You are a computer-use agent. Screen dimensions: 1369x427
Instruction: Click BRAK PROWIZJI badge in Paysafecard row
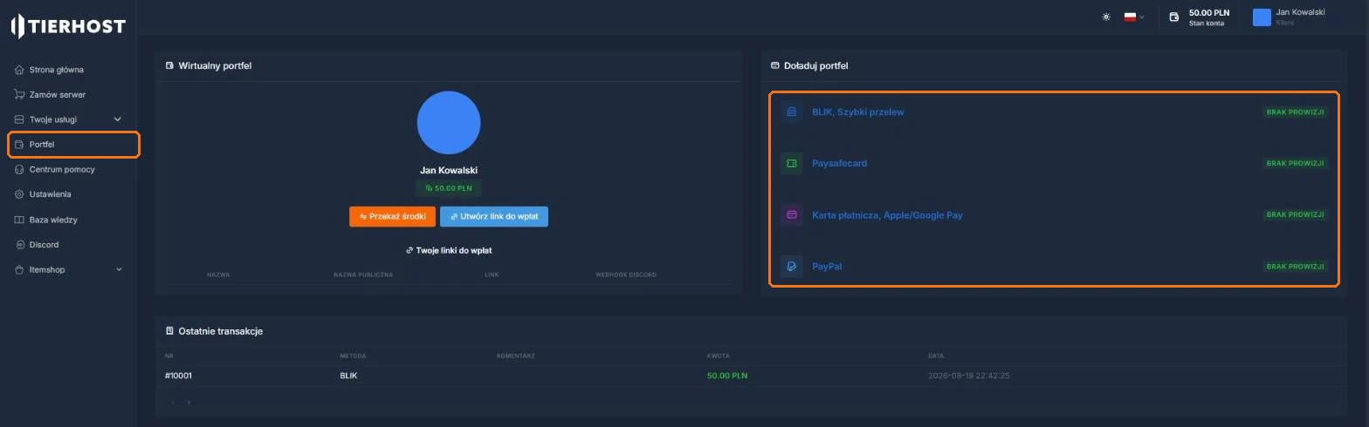tap(1296, 163)
